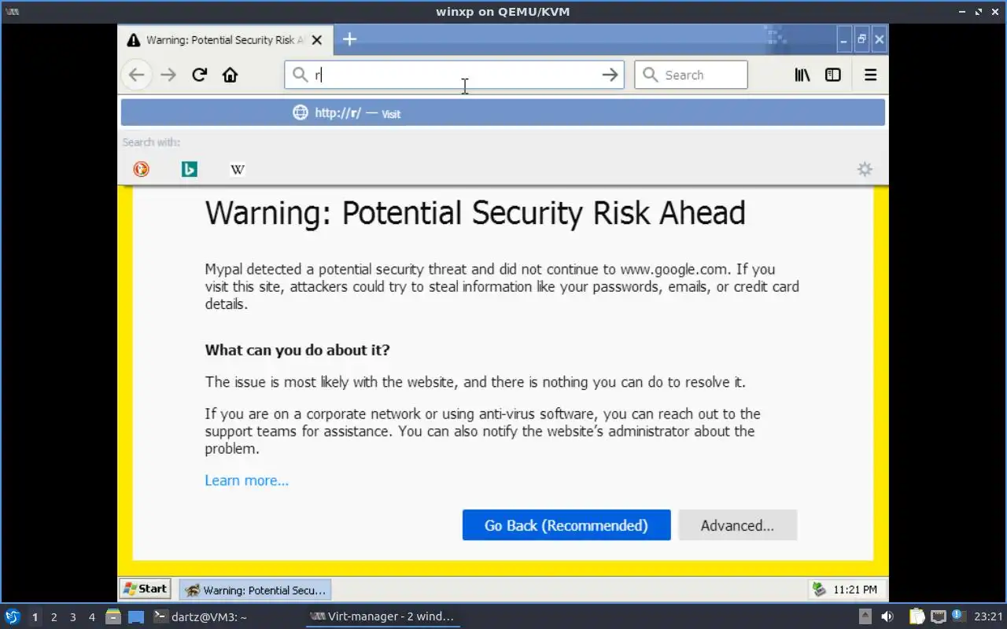Restore down the Mypal browser window
The width and height of the screenshot is (1007, 629).
click(x=861, y=39)
